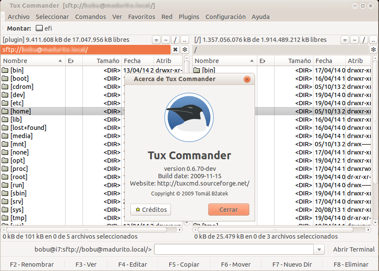This screenshot has height=271, width=379.
Task: Click the Tux penguin logo in the About dialog
Action: point(189,117)
